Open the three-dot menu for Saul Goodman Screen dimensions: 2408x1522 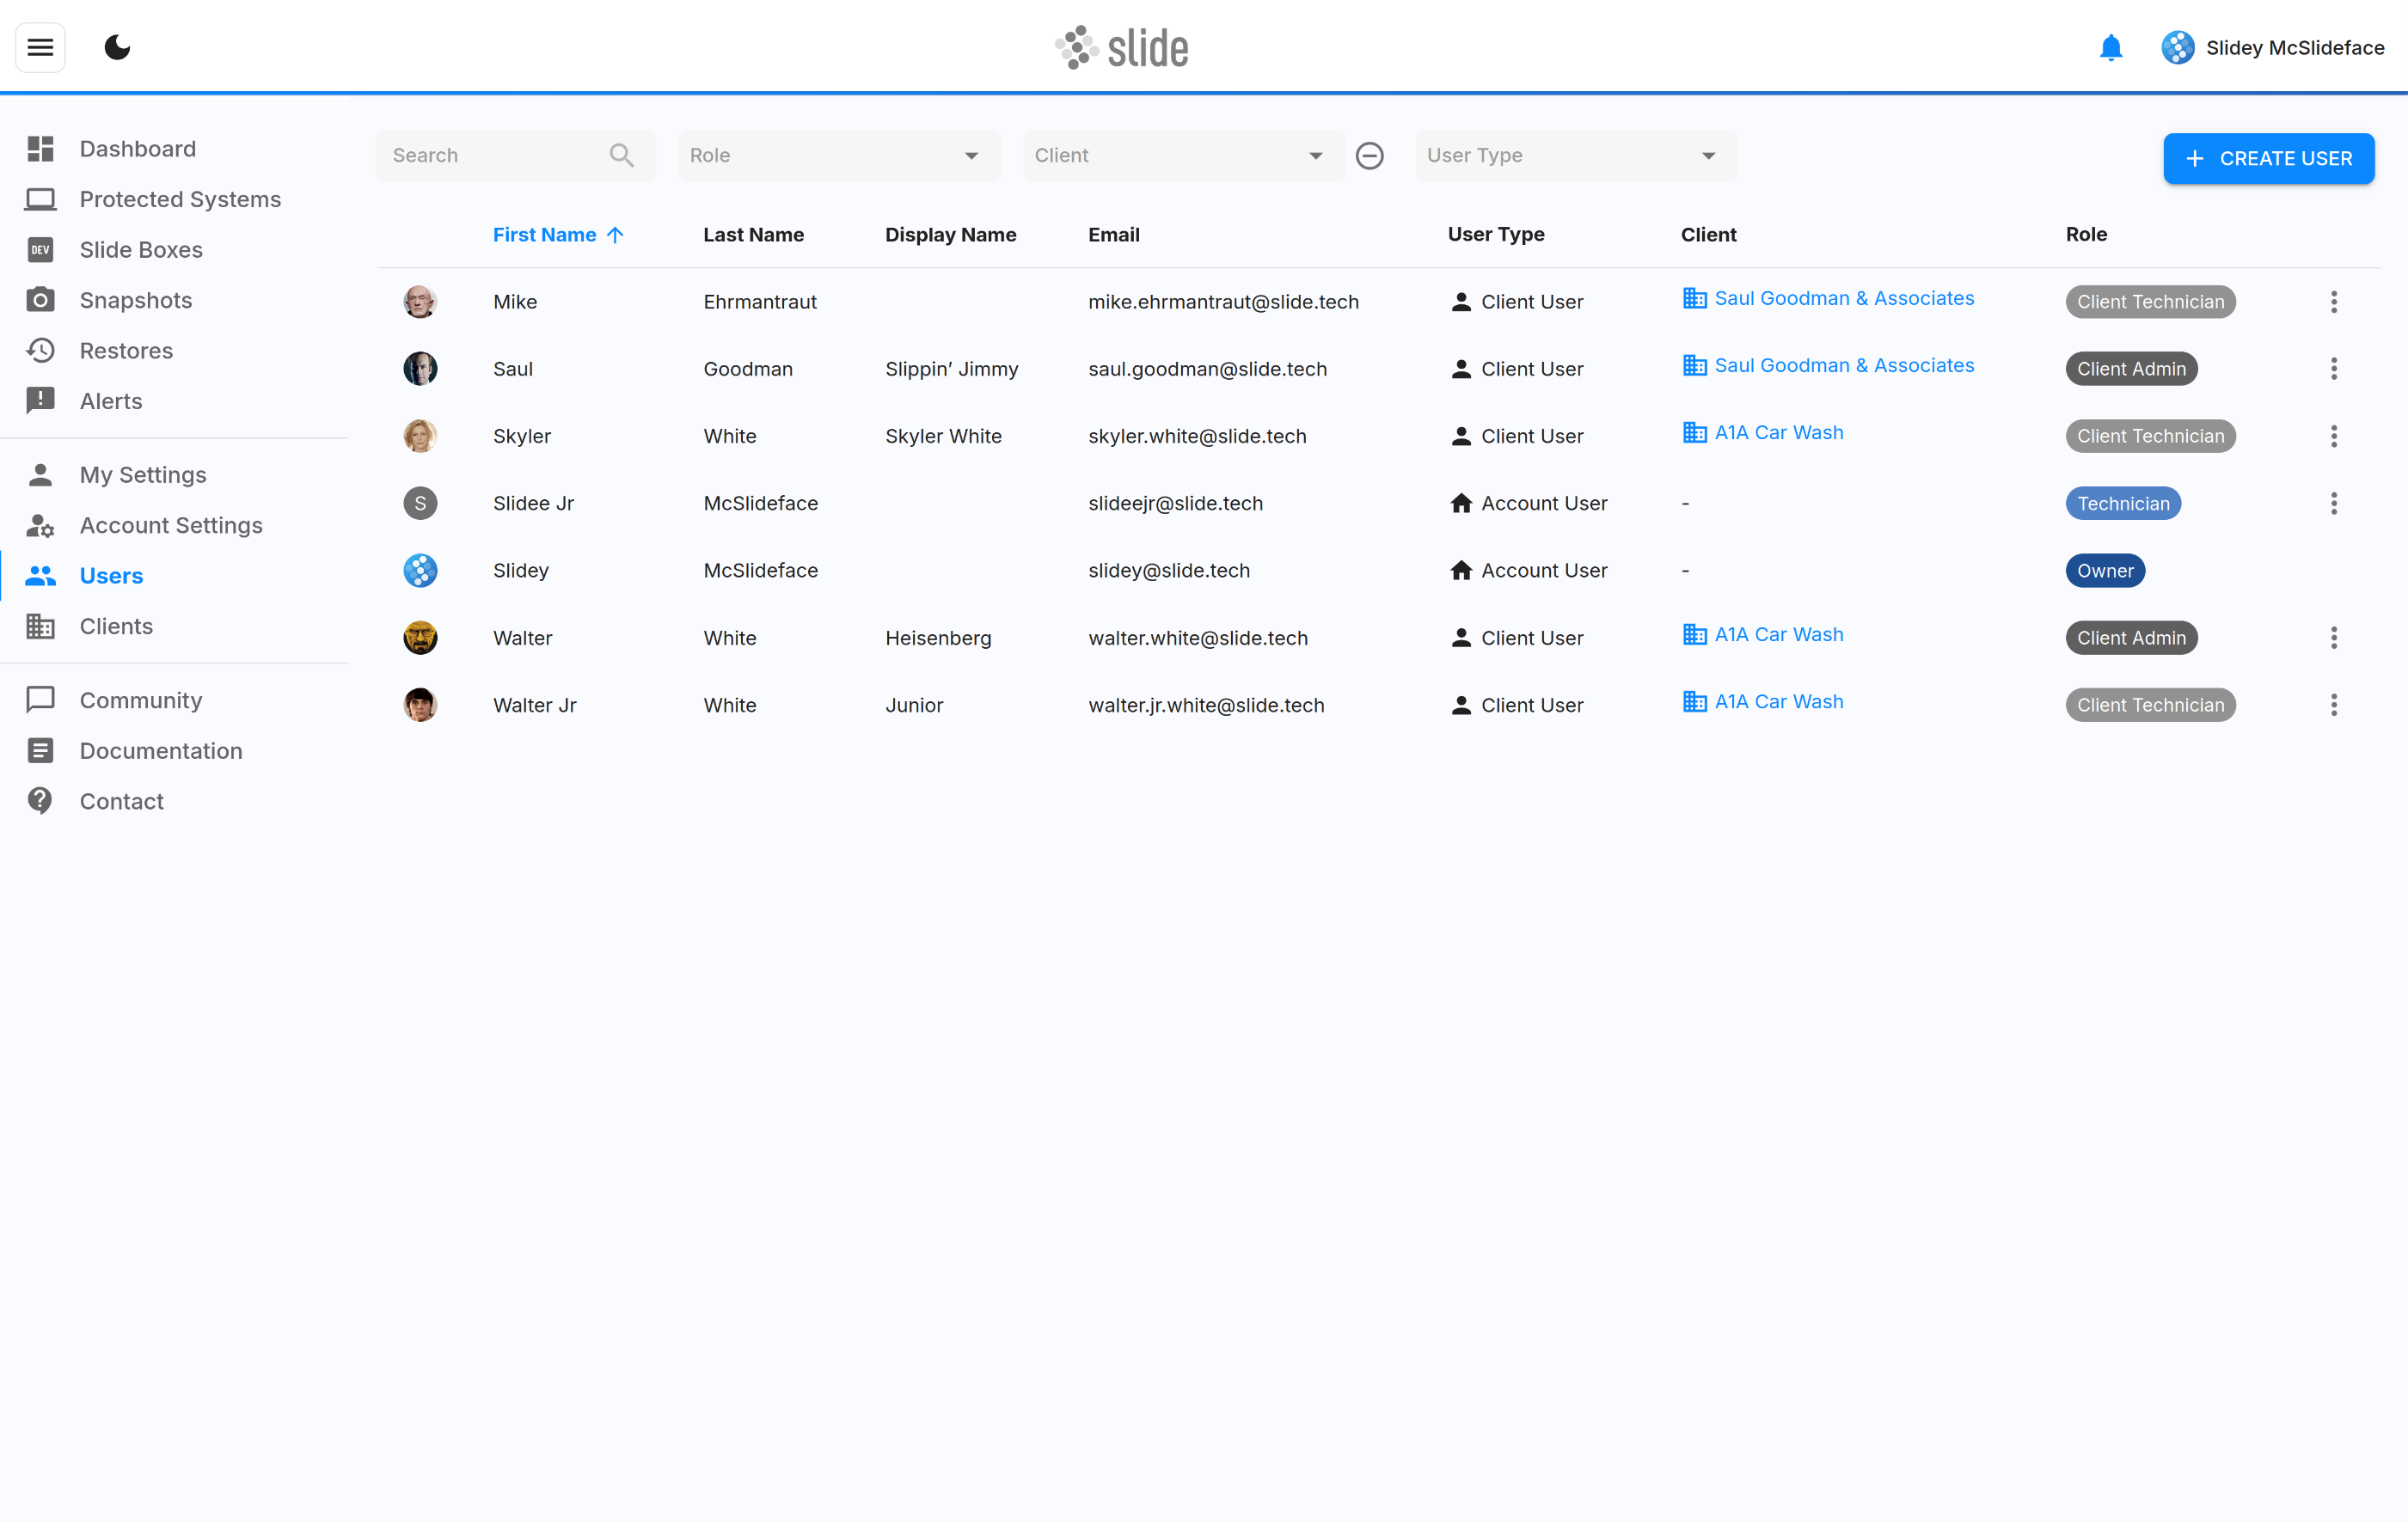pyautogui.click(x=2333, y=369)
